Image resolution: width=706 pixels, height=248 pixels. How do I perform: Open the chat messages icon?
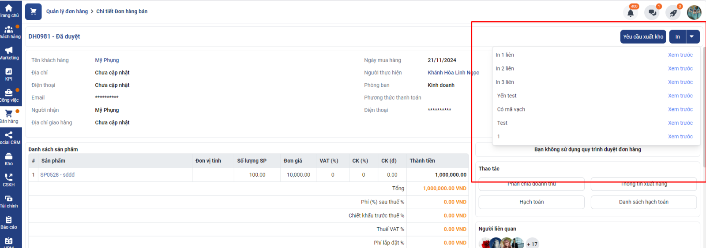652,13
